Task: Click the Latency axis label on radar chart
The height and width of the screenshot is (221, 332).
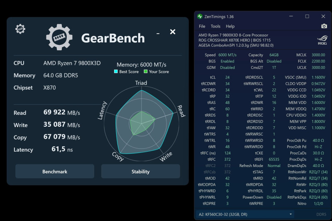Action: point(102,110)
